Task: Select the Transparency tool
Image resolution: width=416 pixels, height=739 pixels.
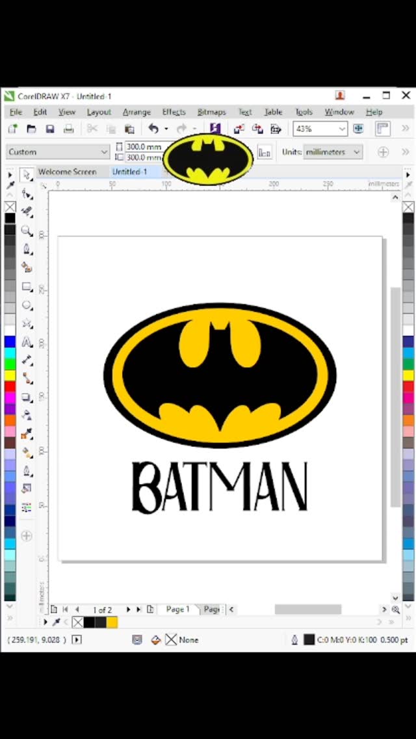Action: [x=27, y=416]
